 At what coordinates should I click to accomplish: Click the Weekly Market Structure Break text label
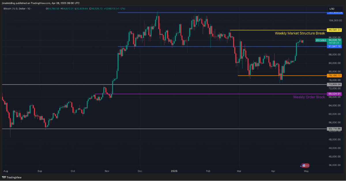(300, 33)
